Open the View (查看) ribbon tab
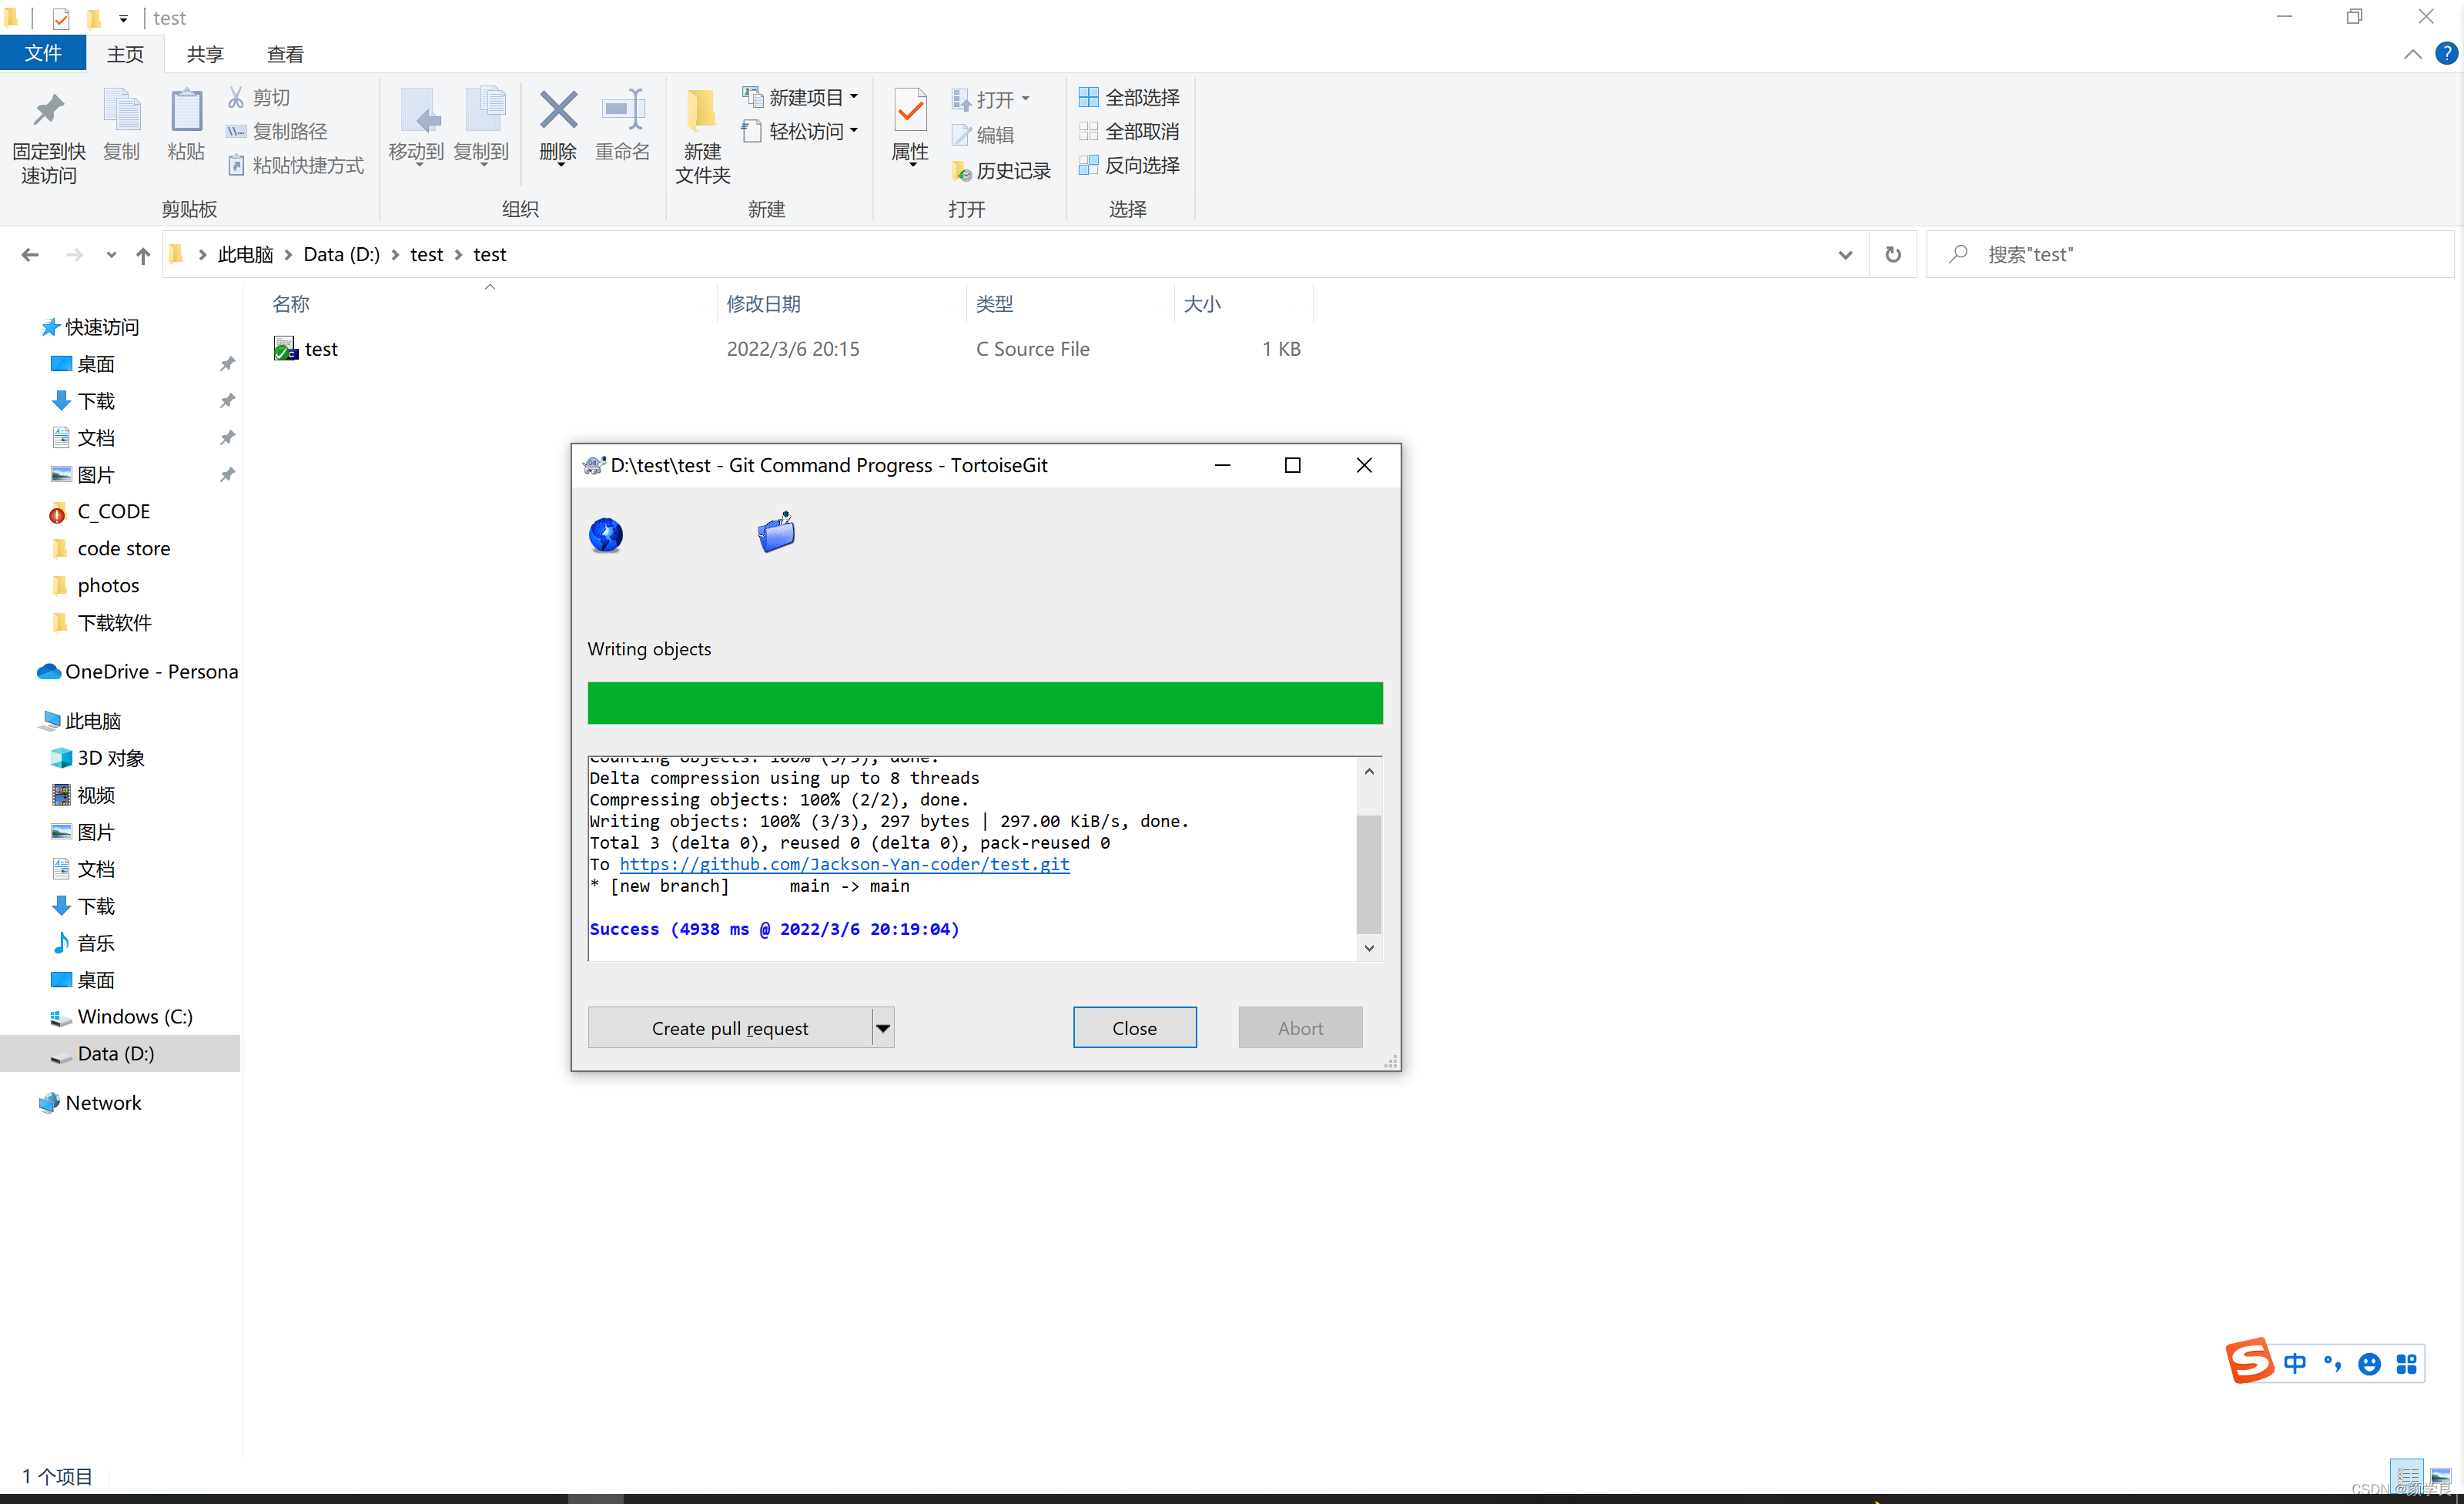 point(285,54)
